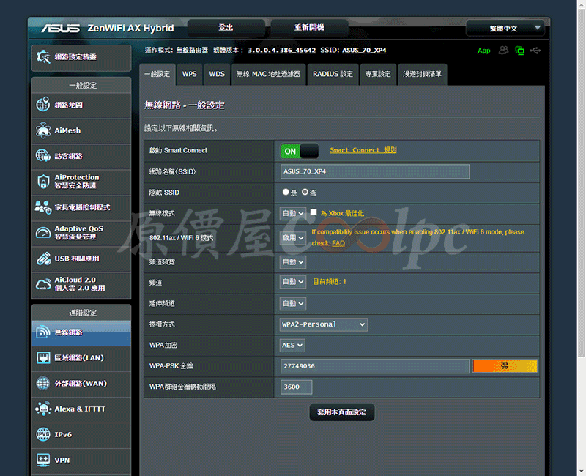This screenshot has width=586, height=476.
Task: Click the USB status icon in header
Action: [x=536, y=51]
